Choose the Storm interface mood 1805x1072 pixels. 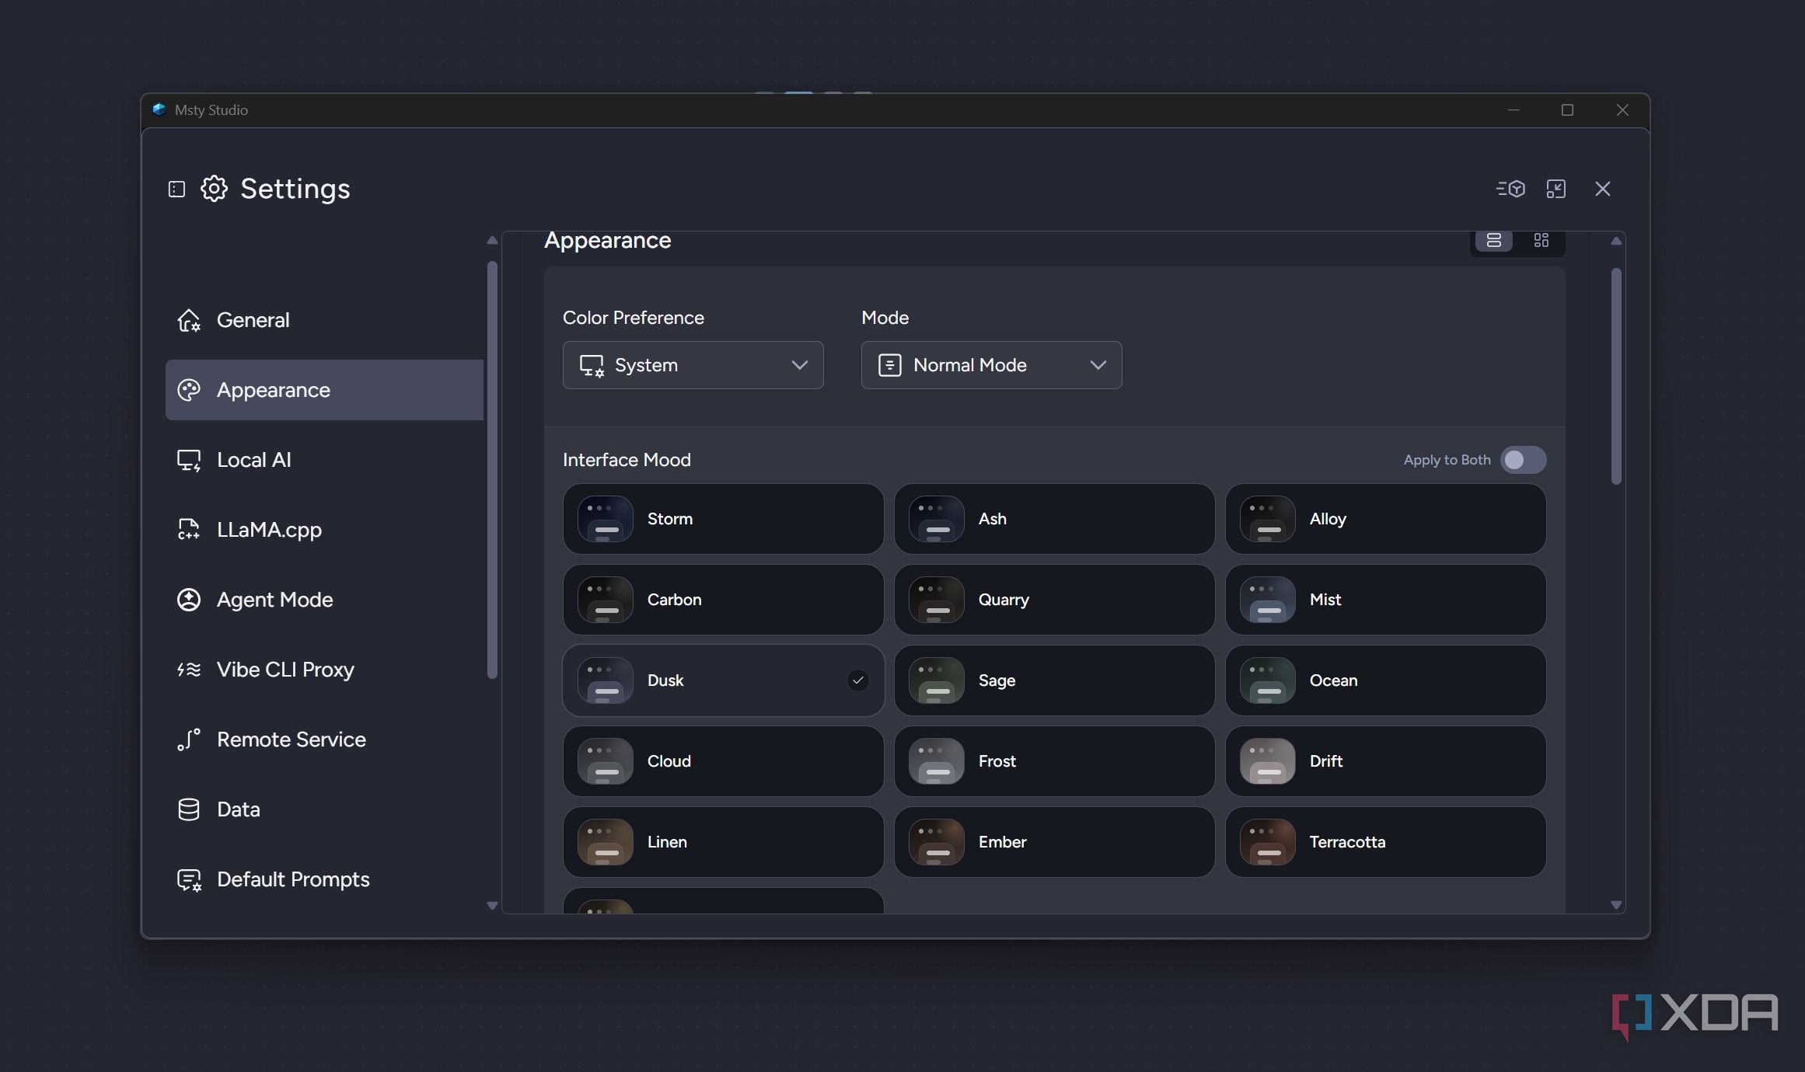723,519
